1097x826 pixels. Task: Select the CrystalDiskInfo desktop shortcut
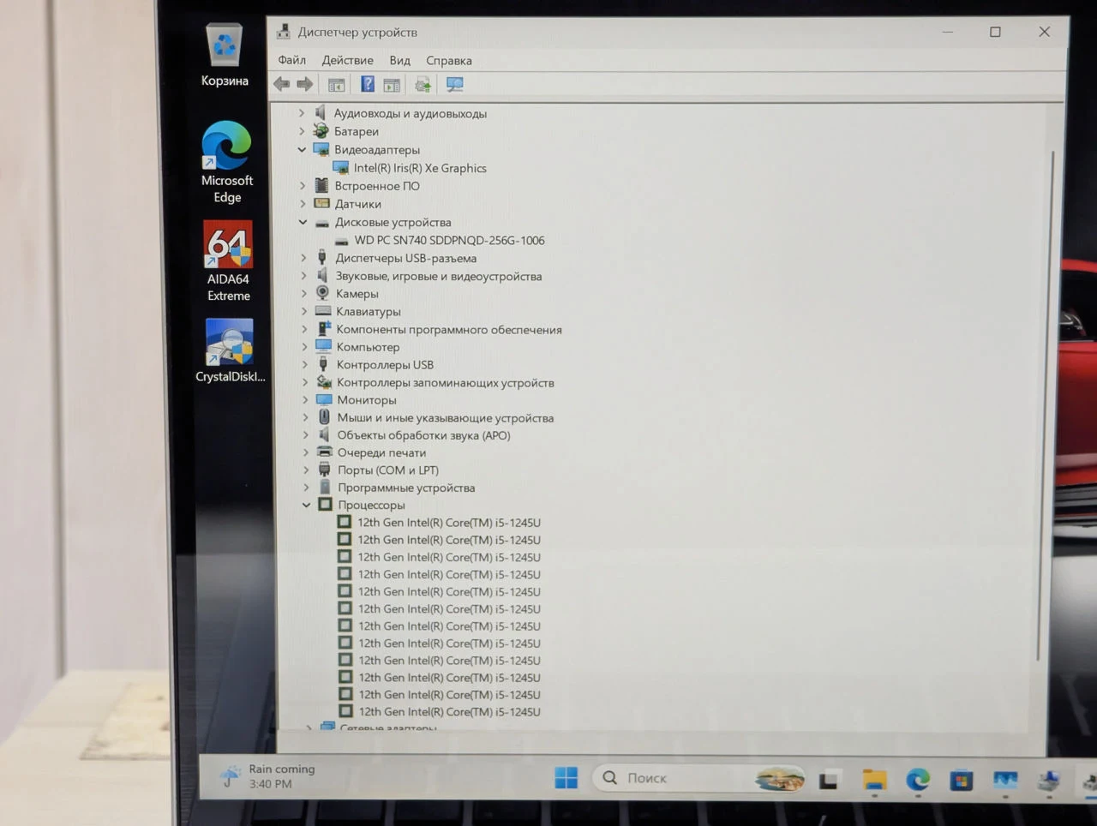point(230,351)
